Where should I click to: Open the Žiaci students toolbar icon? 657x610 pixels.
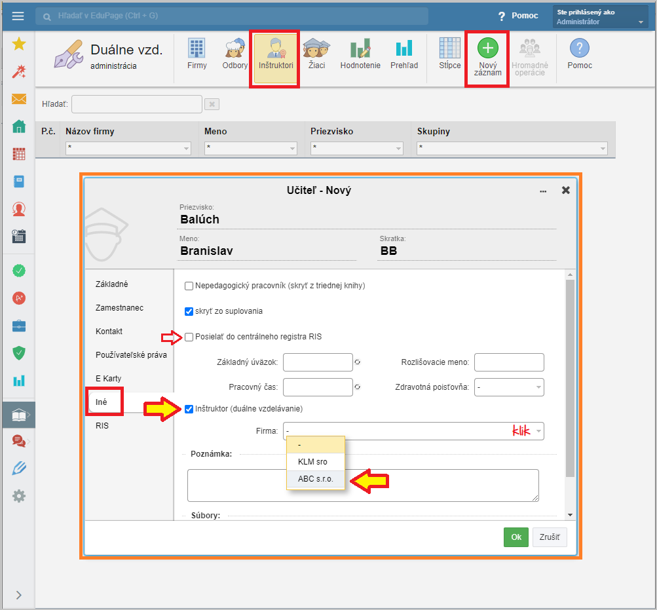click(317, 54)
